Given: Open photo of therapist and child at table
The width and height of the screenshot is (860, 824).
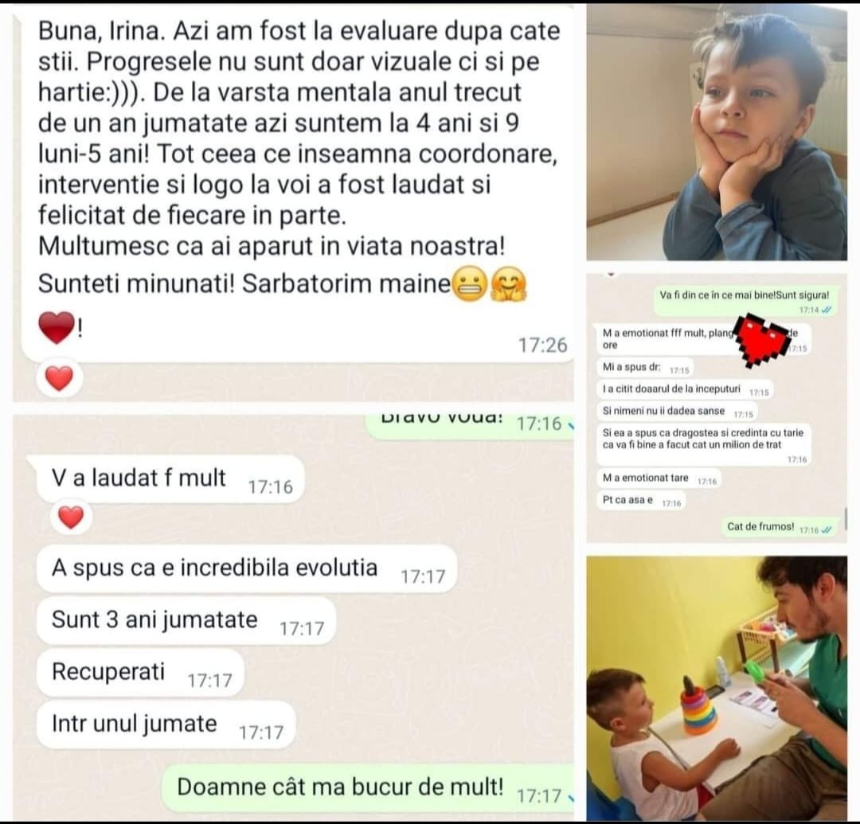Looking at the screenshot, I should 717,688.
